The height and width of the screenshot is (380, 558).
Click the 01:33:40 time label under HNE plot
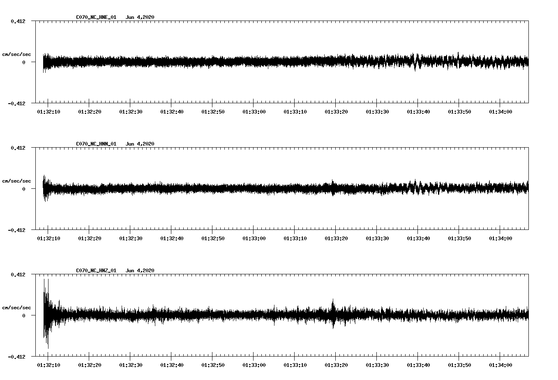click(x=418, y=112)
